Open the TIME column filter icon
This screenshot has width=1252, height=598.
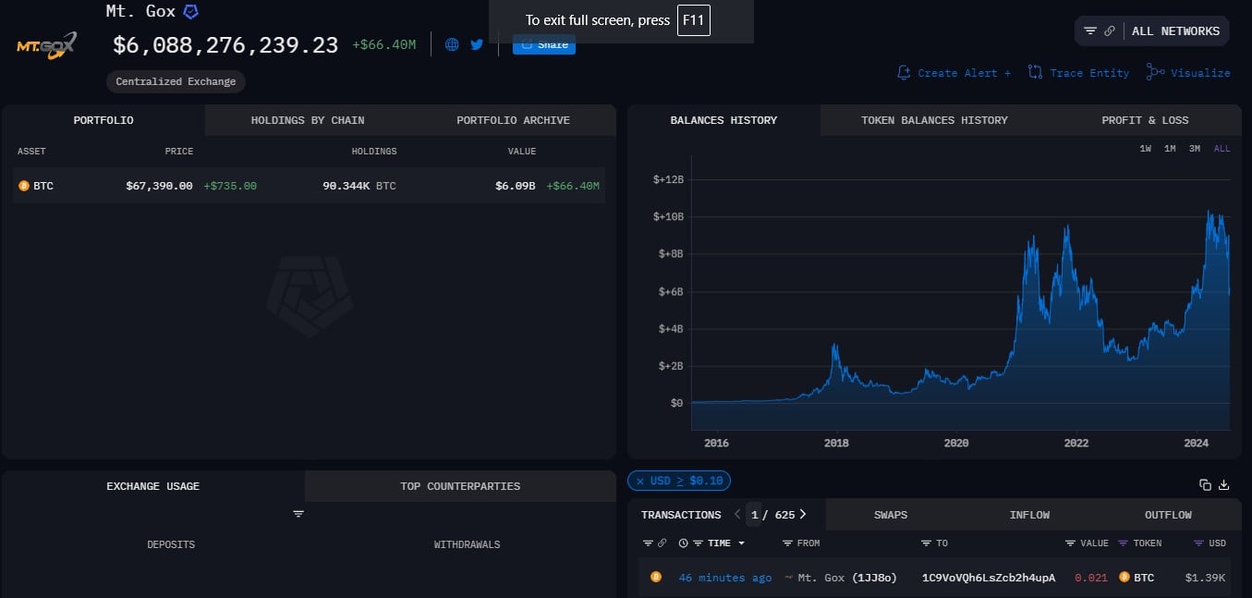699,543
